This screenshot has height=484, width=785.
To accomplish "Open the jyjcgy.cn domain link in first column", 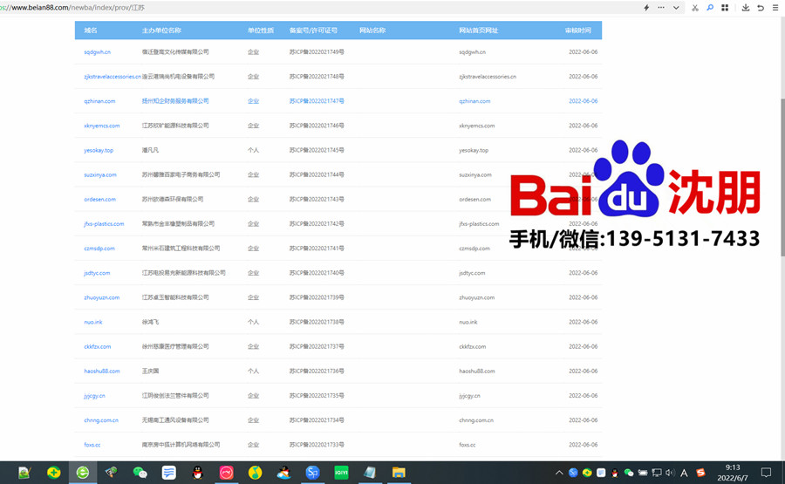I will (94, 395).
